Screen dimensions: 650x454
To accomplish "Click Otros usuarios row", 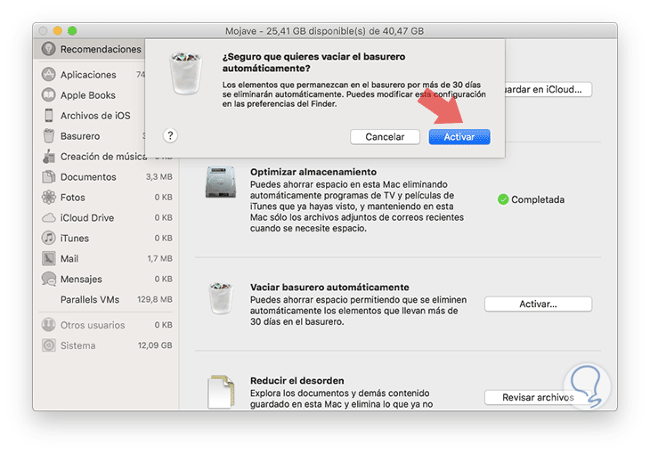I will tap(107, 325).
